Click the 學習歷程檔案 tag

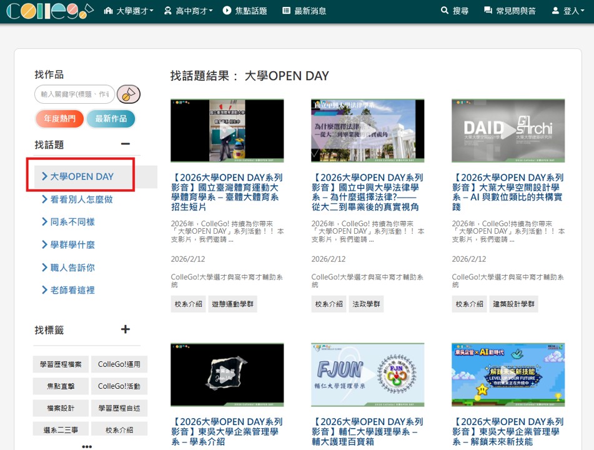(x=60, y=364)
